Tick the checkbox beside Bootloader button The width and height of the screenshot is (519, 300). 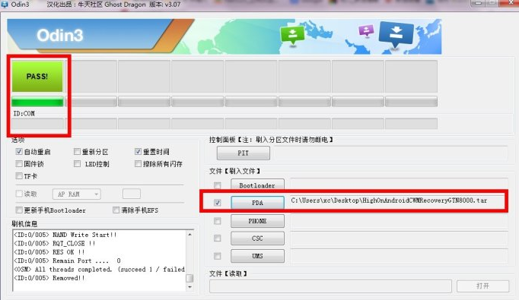[217, 185]
